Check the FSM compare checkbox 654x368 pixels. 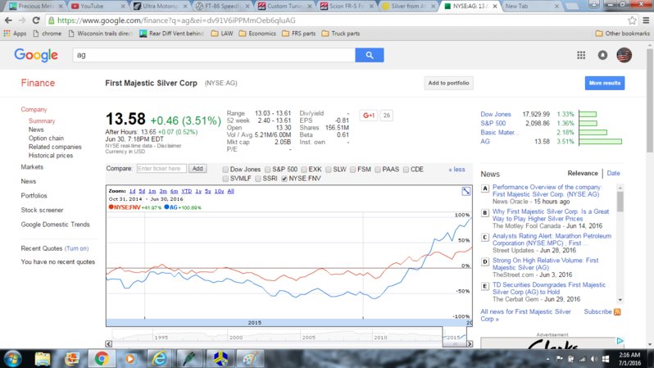[353, 170]
